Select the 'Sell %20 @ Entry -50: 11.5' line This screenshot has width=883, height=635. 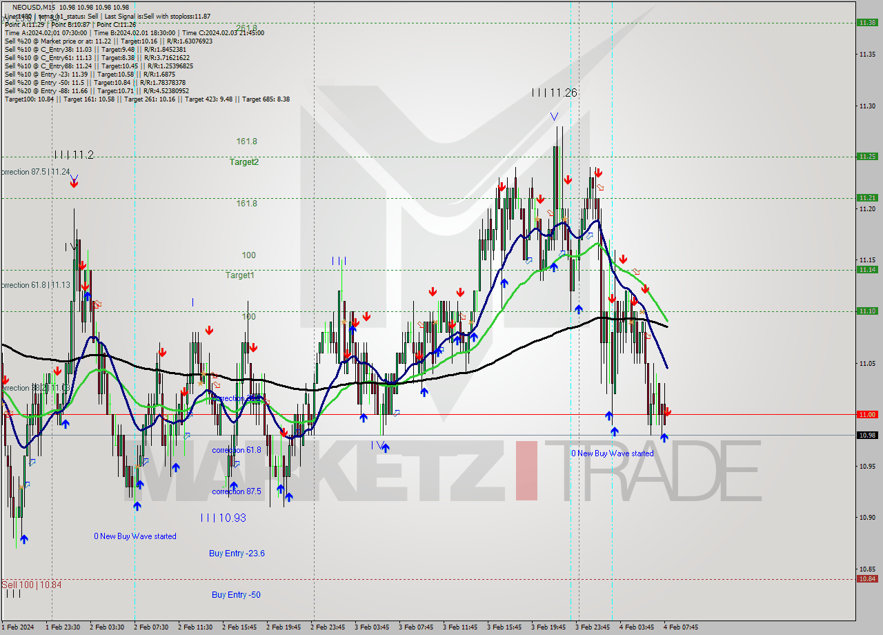95,82
